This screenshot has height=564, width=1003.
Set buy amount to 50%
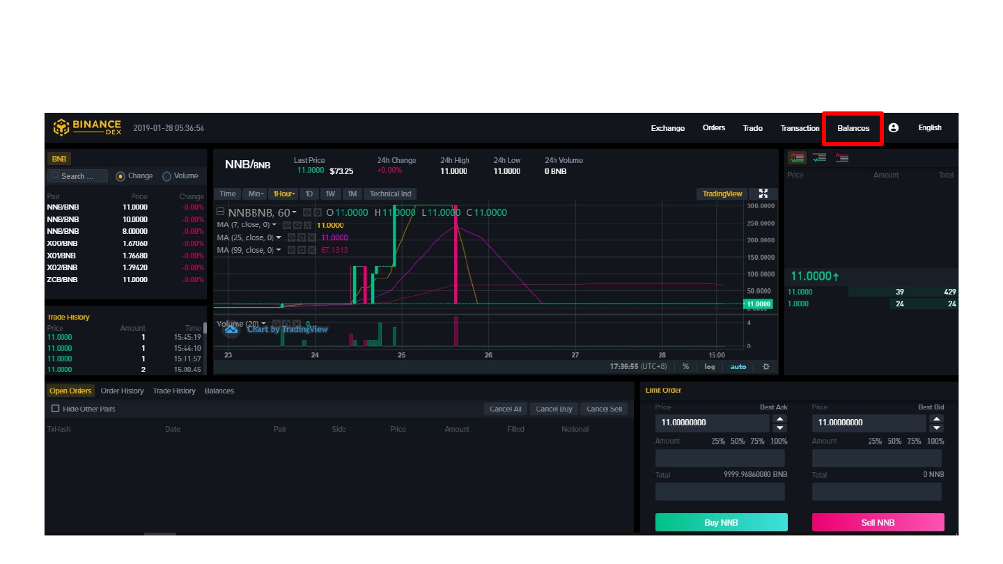pyautogui.click(x=738, y=441)
